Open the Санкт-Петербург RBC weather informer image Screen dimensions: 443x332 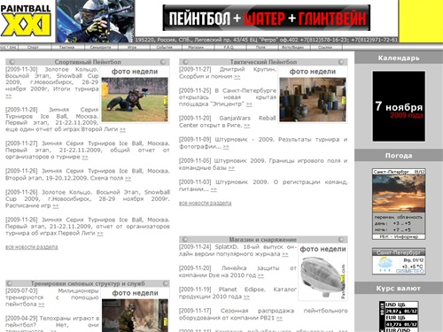pos(399,204)
